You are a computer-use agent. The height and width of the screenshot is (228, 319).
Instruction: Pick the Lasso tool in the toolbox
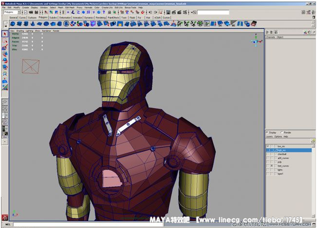(x=5, y=41)
